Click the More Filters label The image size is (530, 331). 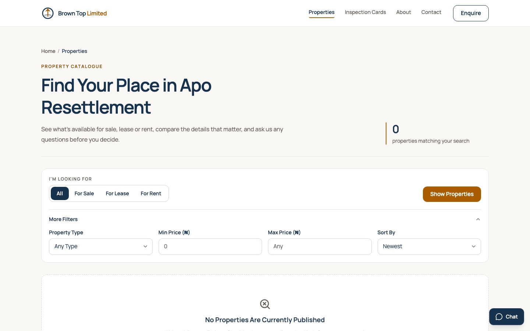63,219
